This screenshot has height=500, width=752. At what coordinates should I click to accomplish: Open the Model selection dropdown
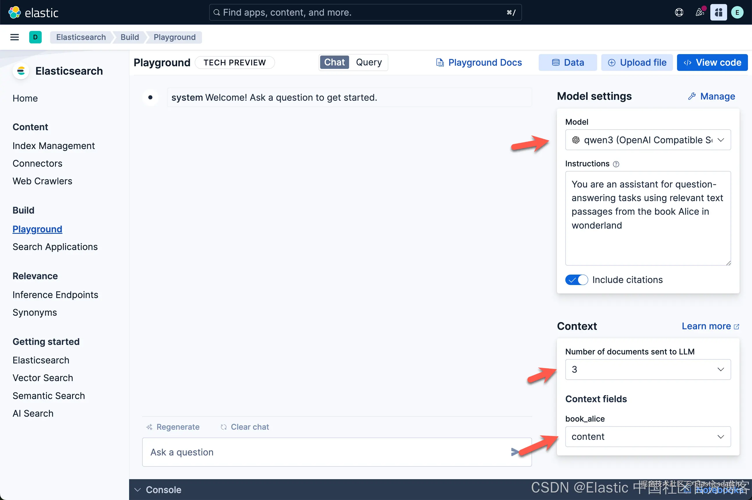point(648,140)
